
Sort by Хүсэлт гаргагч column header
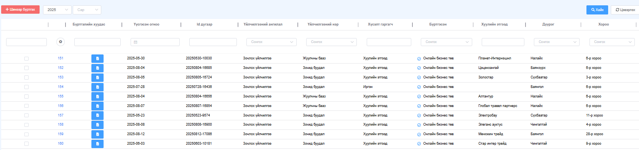[x=380, y=24]
